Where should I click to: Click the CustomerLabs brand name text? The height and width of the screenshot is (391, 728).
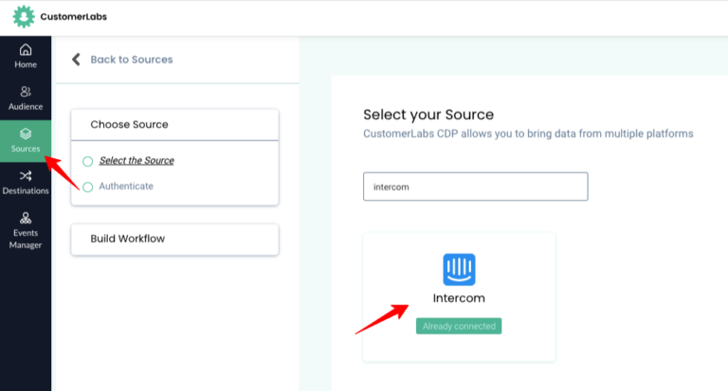pyautogui.click(x=73, y=17)
